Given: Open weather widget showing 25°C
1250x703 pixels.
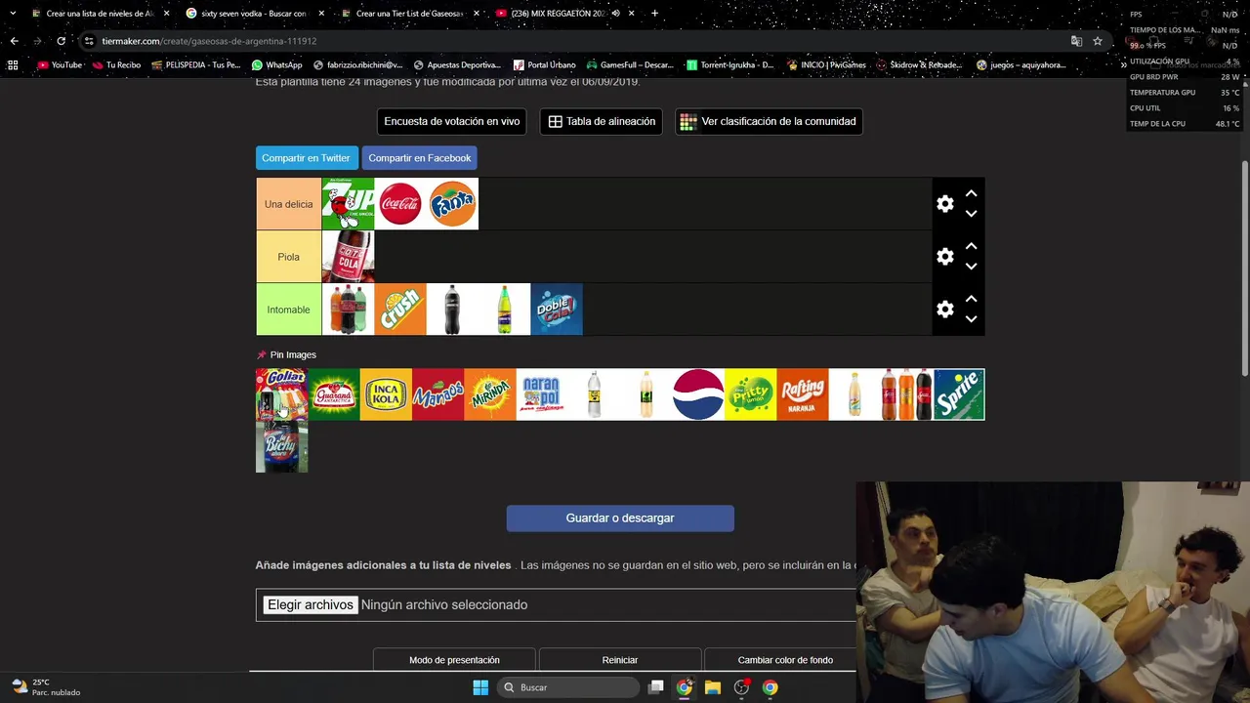Looking at the screenshot, I should point(45,687).
